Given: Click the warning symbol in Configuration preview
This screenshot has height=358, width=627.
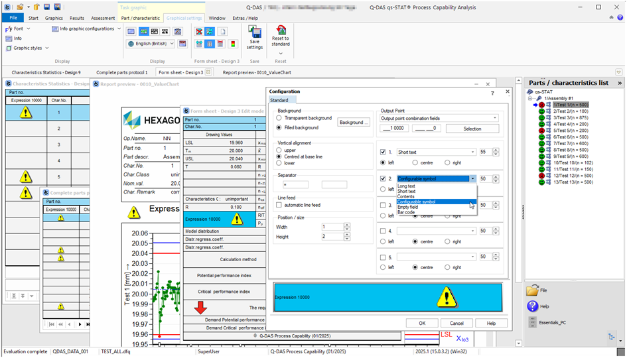Looking at the screenshot, I should pos(447,297).
